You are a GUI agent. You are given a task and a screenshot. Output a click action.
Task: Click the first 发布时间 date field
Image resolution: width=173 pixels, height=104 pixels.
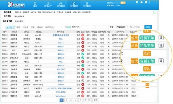click(88, 27)
